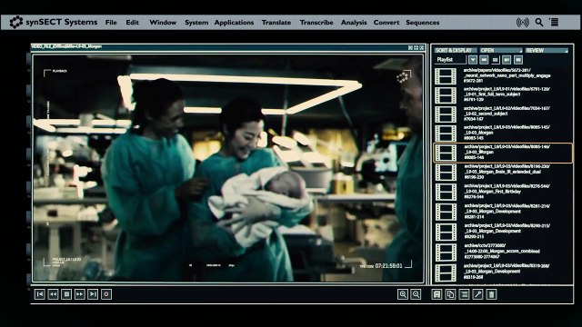Zoom out on the video viewer
Screen dimensions: 582x327
click(416, 294)
